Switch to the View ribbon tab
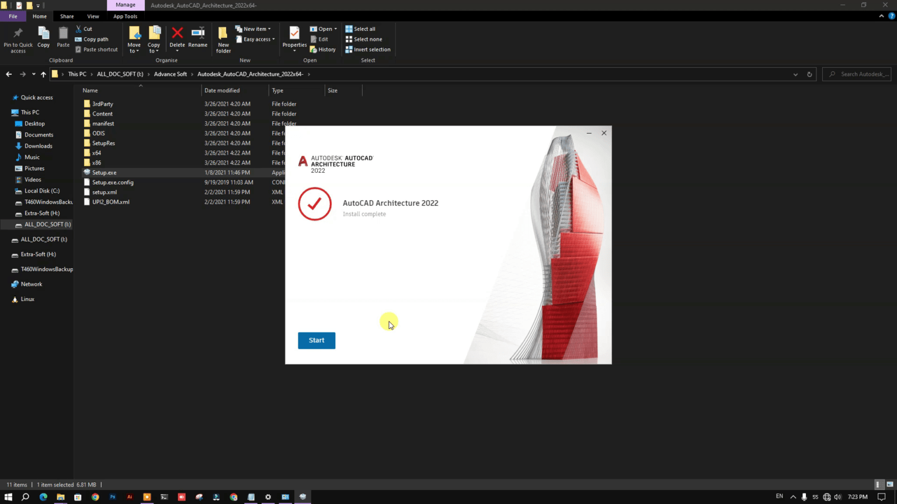The image size is (897, 504). pos(93,16)
